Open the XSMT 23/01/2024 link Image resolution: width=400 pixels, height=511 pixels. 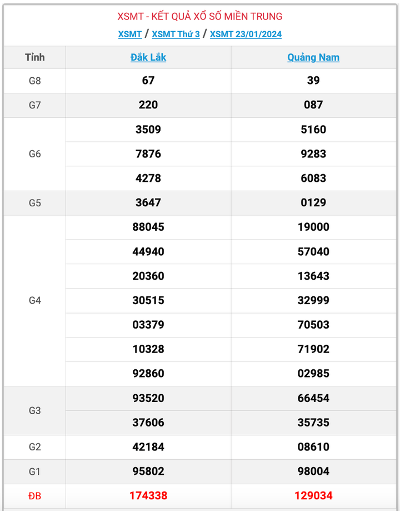[246, 34]
